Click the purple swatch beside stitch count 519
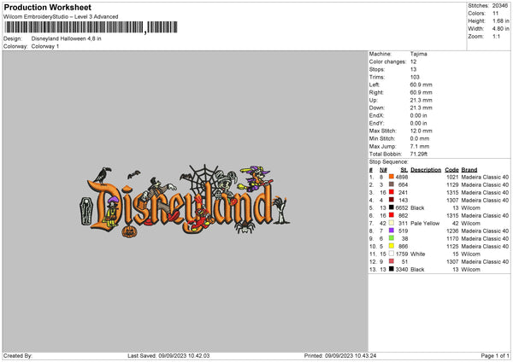This screenshot has height=362, width=513. pyautogui.click(x=392, y=231)
